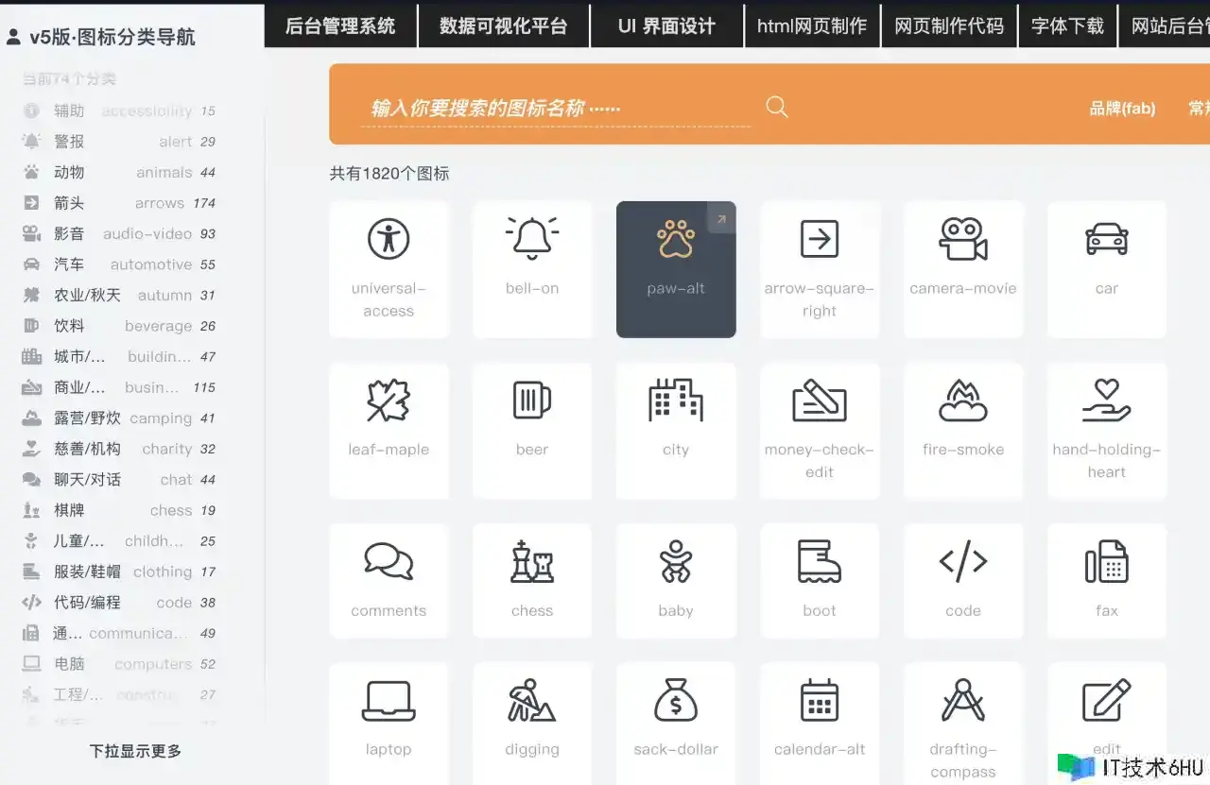1210x785 pixels.
Task: Pick the leaf-maple icon card
Action: click(389, 431)
